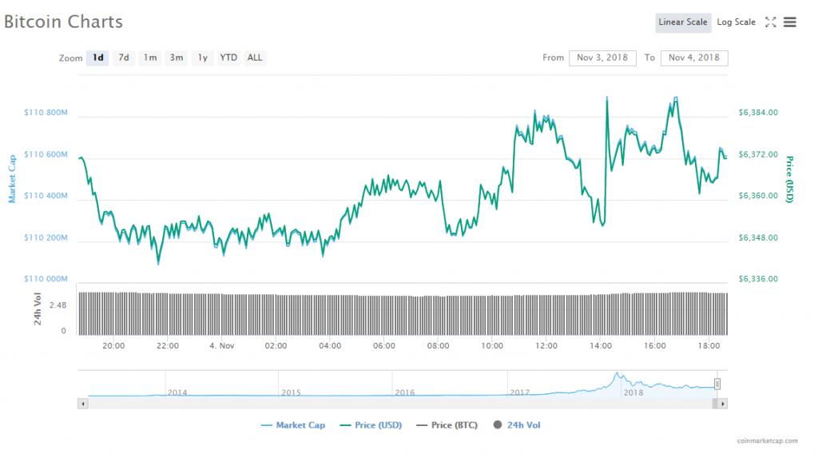This screenshot has height=458, width=818.
Task: Toggle Market Cap series in legend
Action: point(292,425)
